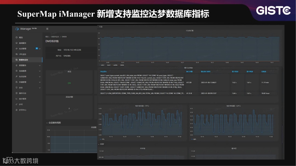Collapse the sidebar with the fold icon
The image size is (296, 166).
click(x=47, y=29)
